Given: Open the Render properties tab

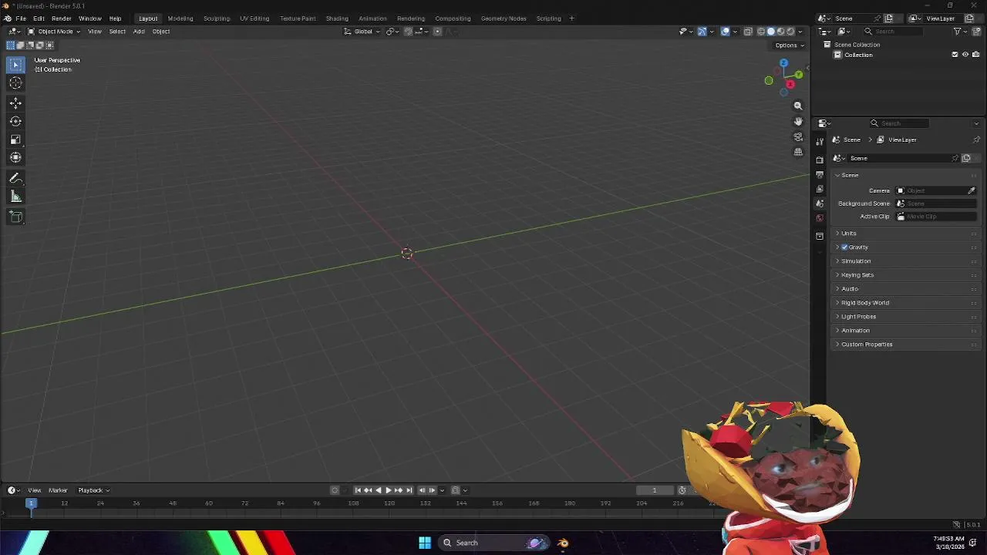Looking at the screenshot, I should click(x=820, y=160).
